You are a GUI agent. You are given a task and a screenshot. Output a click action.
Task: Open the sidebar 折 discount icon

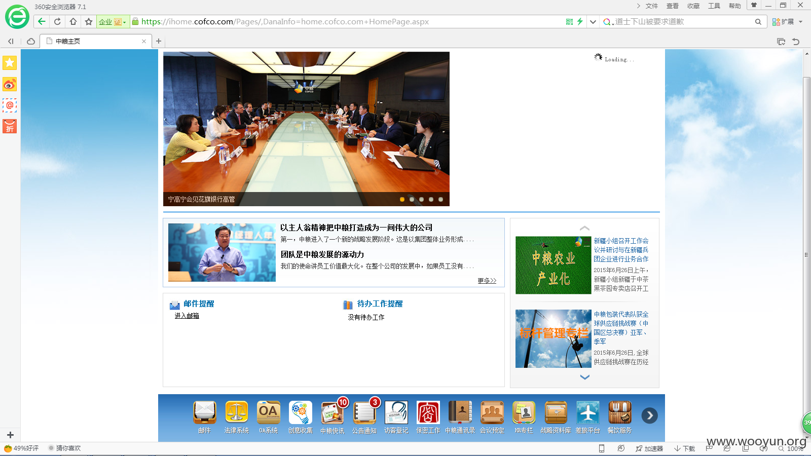point(10,126)
